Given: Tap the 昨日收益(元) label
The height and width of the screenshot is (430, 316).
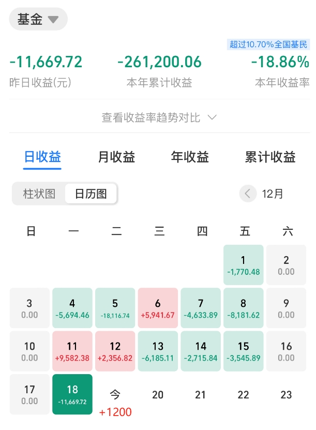Looking at the screenshot, I should pyautogui.click(x=40, y=83).
